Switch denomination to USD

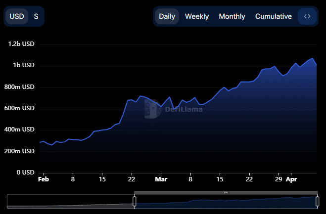pos(17,16)
